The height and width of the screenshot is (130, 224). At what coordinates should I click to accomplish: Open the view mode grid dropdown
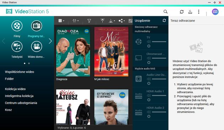61,21
